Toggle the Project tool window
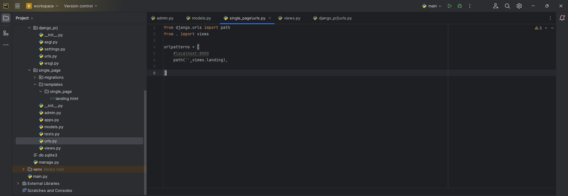This screenshot has width=568, height=196. pos(6,18)
